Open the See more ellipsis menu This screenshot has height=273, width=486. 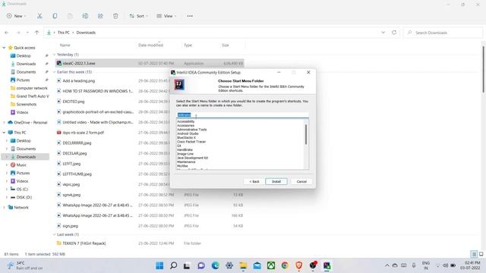tap(190, 16)
